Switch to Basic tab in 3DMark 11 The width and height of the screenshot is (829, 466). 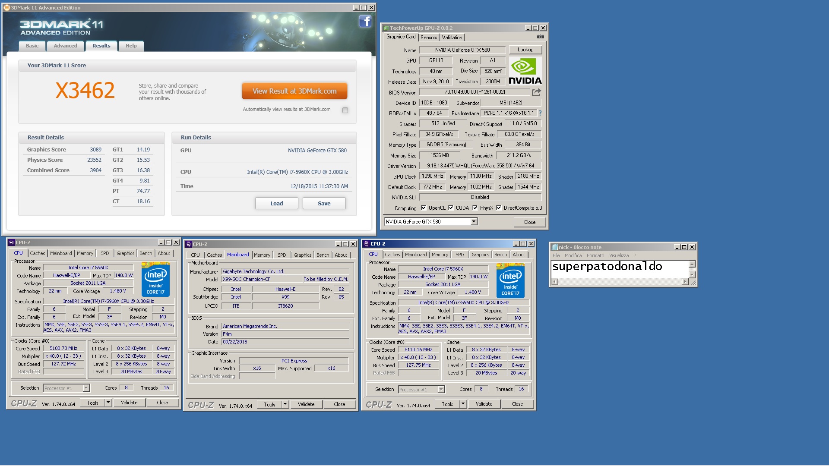(x=32, y=46)
